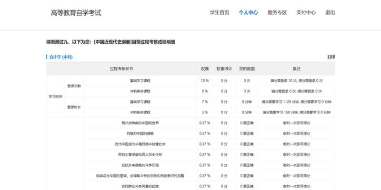Select the 会计学 (本科) major heading
Viewport: 381px width, 190px height.
tap(61, 57)
